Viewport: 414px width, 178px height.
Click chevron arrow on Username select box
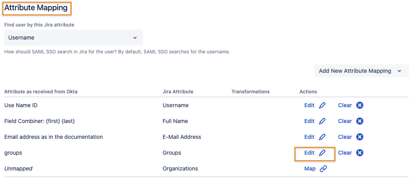coord(135,38)
